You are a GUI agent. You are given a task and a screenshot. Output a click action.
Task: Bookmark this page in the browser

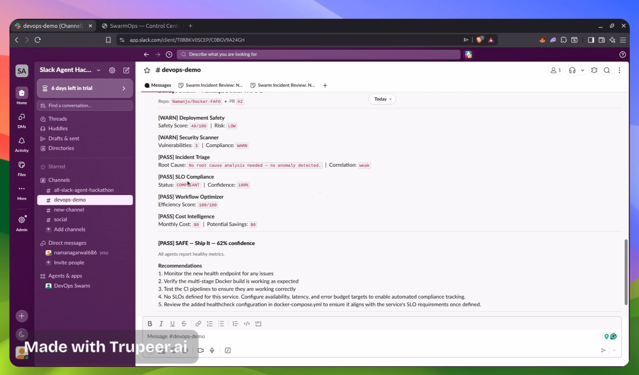pyautogui.click(x=108, y=40)
